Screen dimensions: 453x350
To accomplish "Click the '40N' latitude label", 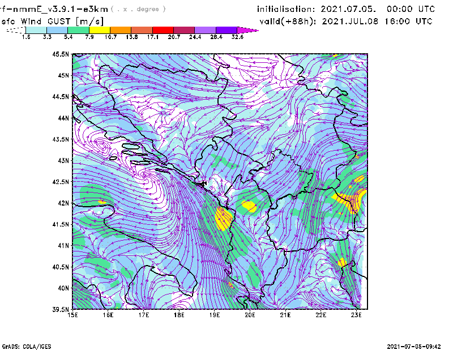I will pos(63,288).
